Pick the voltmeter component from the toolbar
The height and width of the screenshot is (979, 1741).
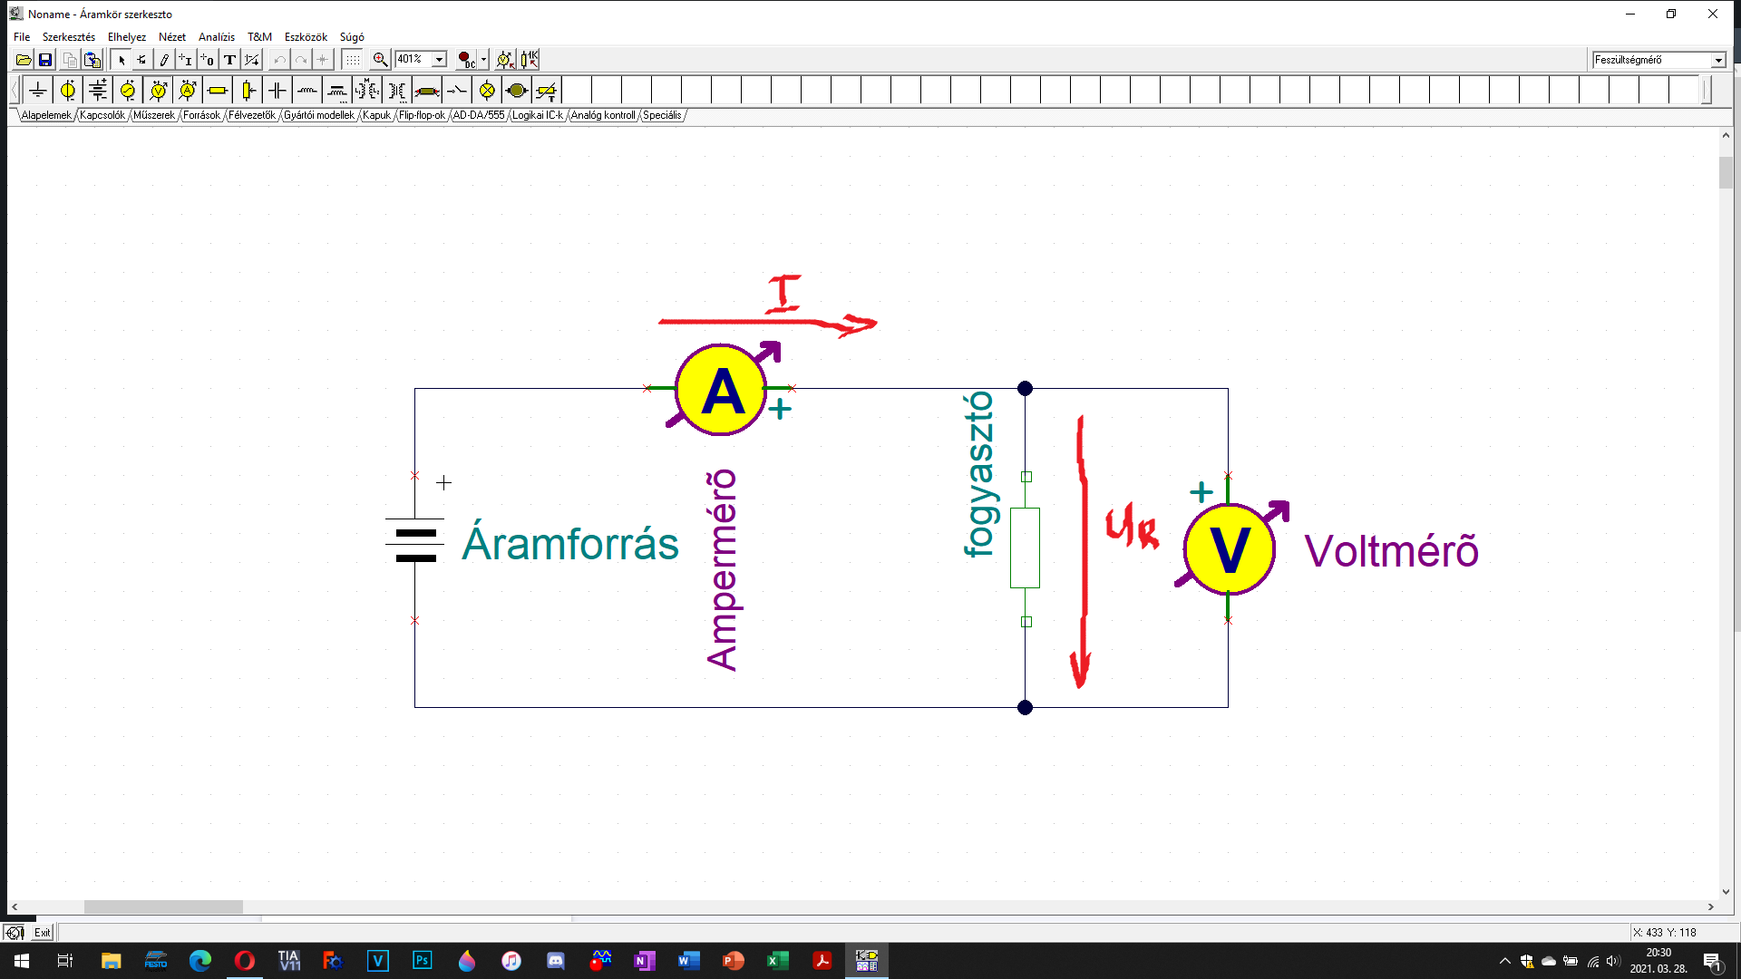[158, 90]
